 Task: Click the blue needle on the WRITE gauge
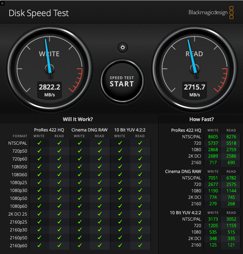[x=48, y=57]
